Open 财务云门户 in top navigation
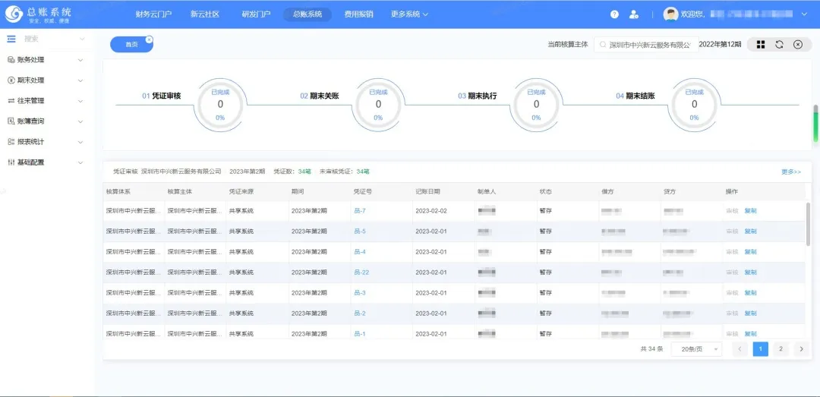 tap(153, 14)
